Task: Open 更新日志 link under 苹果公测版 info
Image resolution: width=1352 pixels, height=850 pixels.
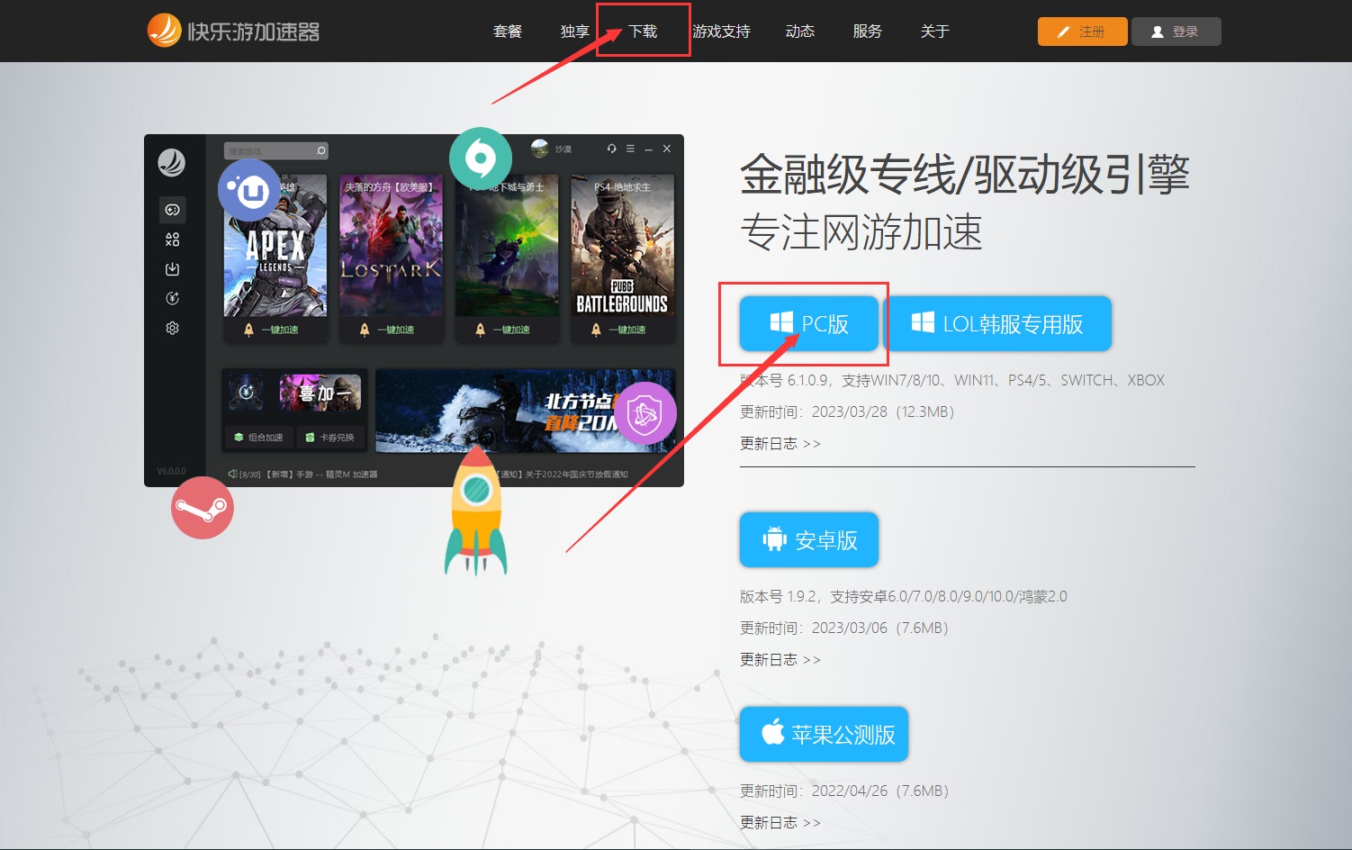Action: point(780,822)
